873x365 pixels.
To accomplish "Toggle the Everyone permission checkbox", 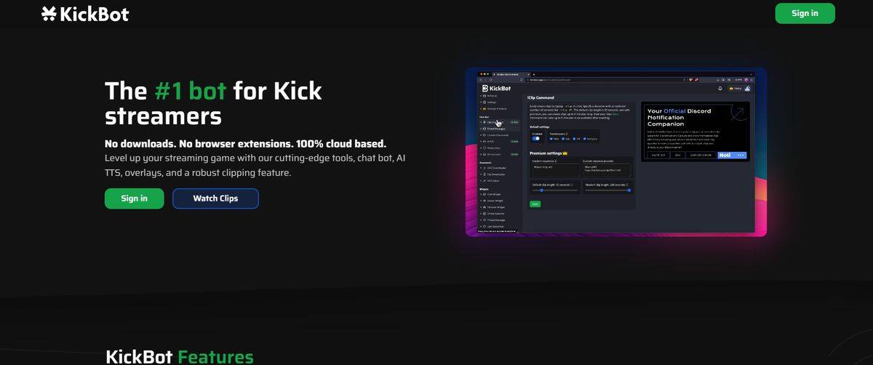I will [x=584, y=138].
